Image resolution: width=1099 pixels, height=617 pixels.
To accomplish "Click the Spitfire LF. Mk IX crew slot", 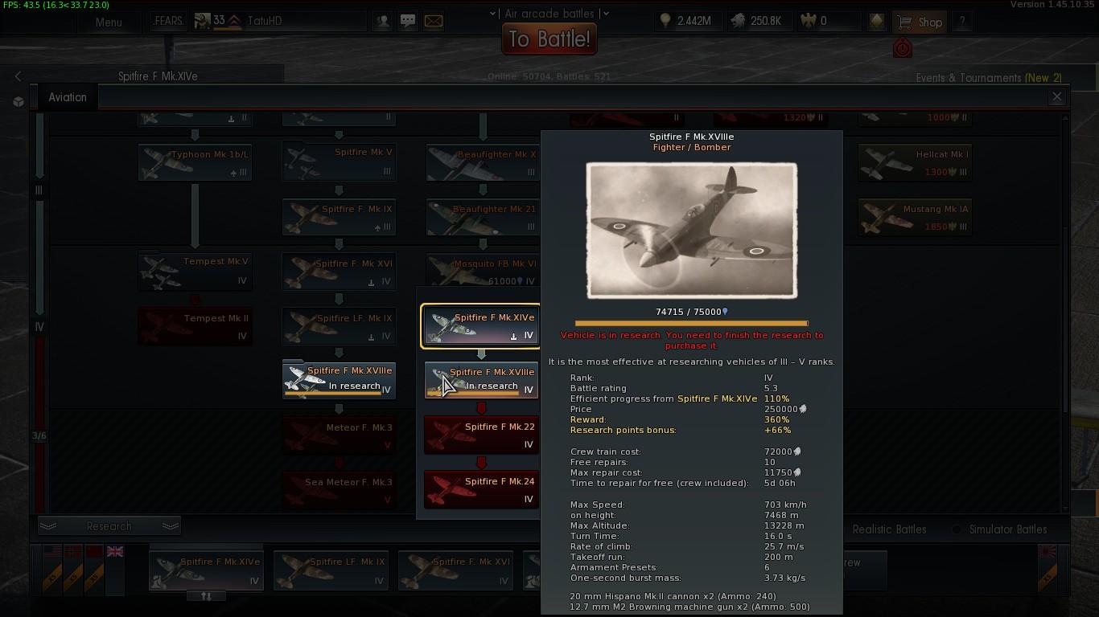I will pyautogui.click(x=331, y=570).
